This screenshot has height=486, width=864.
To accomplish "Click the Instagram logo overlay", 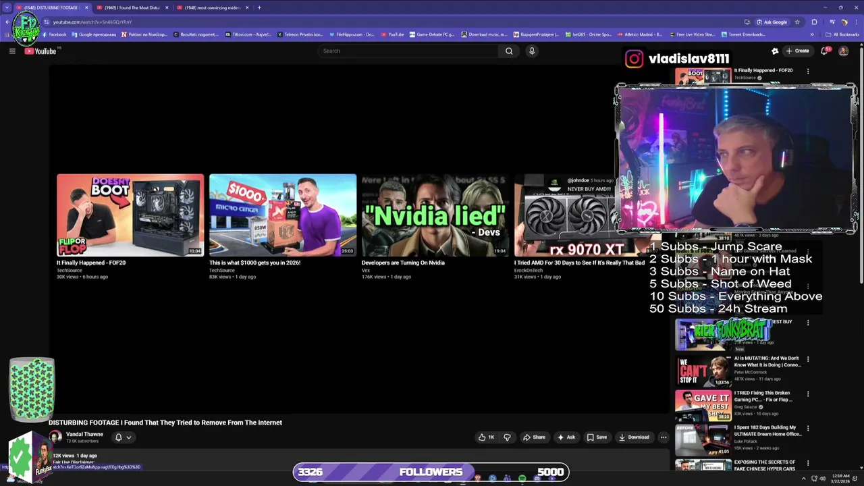I will click(x=634, y=59).
